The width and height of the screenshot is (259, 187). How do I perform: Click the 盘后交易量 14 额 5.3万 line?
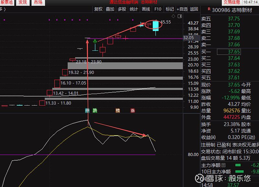pyautogui.click(x=226, y=158)
